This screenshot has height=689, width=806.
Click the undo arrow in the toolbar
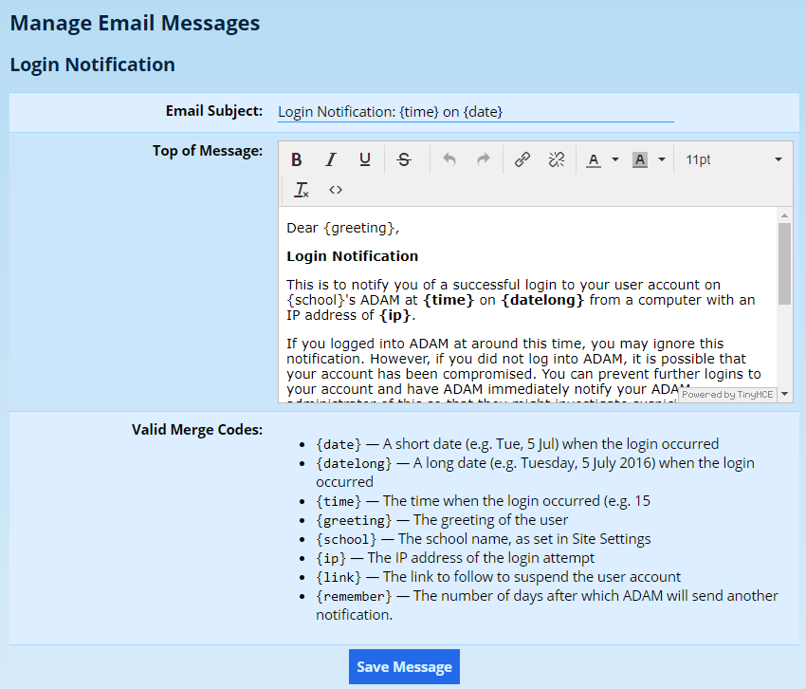click(449, 159)
